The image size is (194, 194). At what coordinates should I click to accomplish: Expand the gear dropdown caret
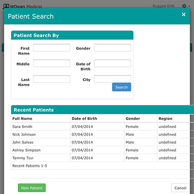click(189, 7)
